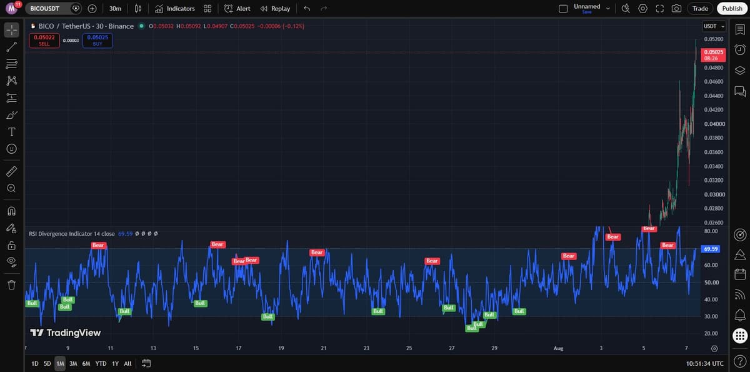
Task: Take a chart snapshot with camera icon
Action: pyautogui.click(x=676, y=9)
